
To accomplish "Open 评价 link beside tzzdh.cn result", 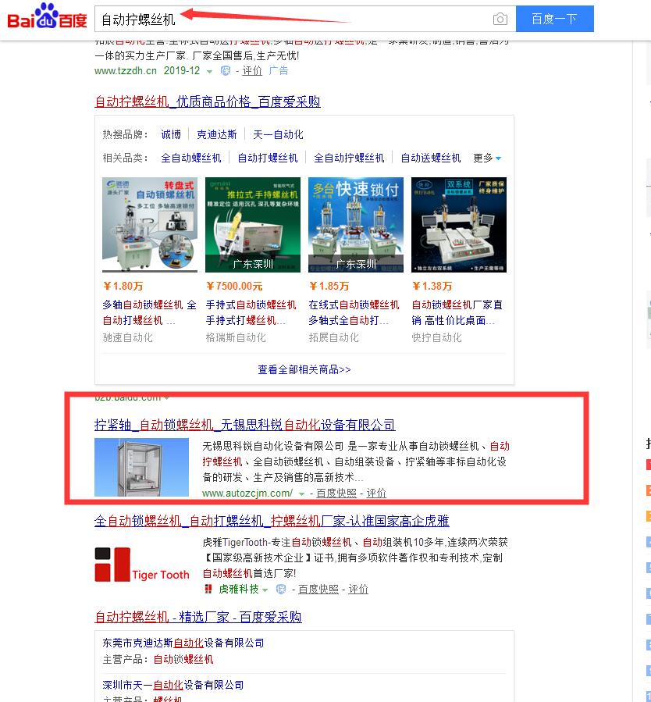I will [252, 71].
